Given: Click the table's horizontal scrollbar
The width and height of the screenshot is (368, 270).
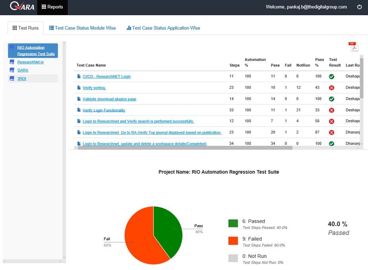Looking at the screenshot, I should [185, 148].
